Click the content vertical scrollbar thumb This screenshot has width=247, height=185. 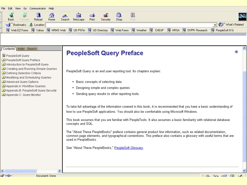tap(244, 116)
